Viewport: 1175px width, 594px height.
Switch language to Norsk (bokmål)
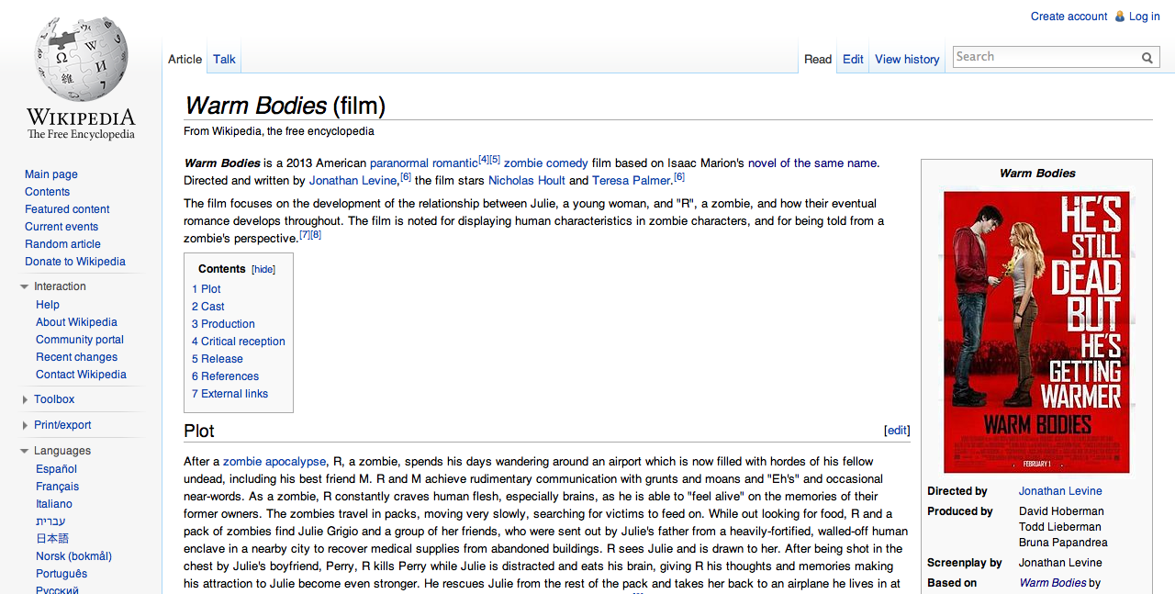pos(73,556)
